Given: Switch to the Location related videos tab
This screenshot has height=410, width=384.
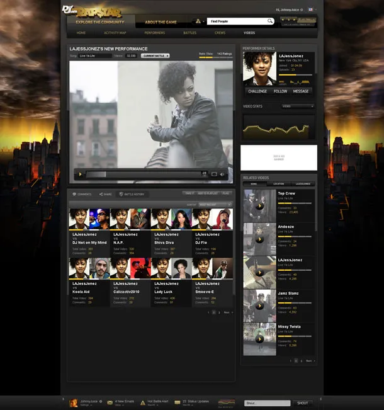Looking at the screenshot, I should [278, 184].
